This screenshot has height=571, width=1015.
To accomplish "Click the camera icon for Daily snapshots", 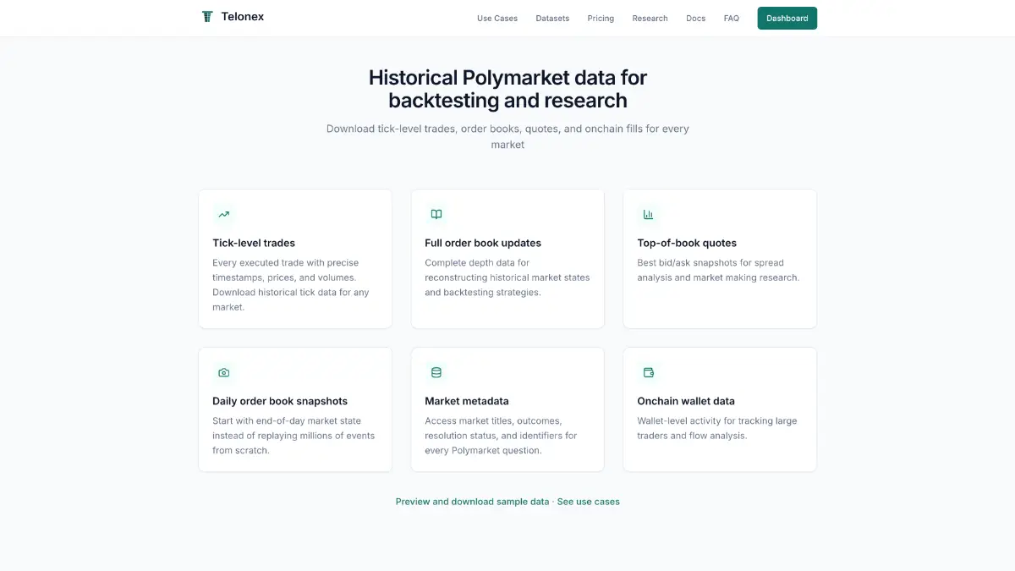I will (223, 373).
